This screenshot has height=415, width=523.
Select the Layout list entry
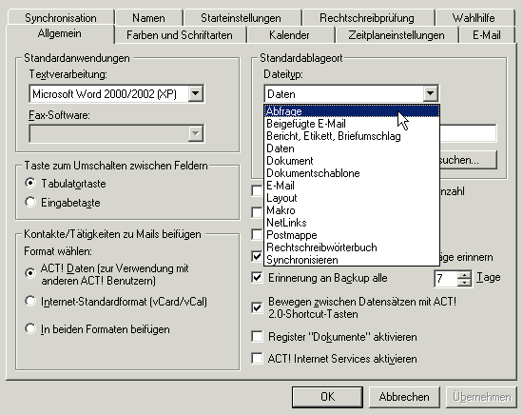(352, 198)
